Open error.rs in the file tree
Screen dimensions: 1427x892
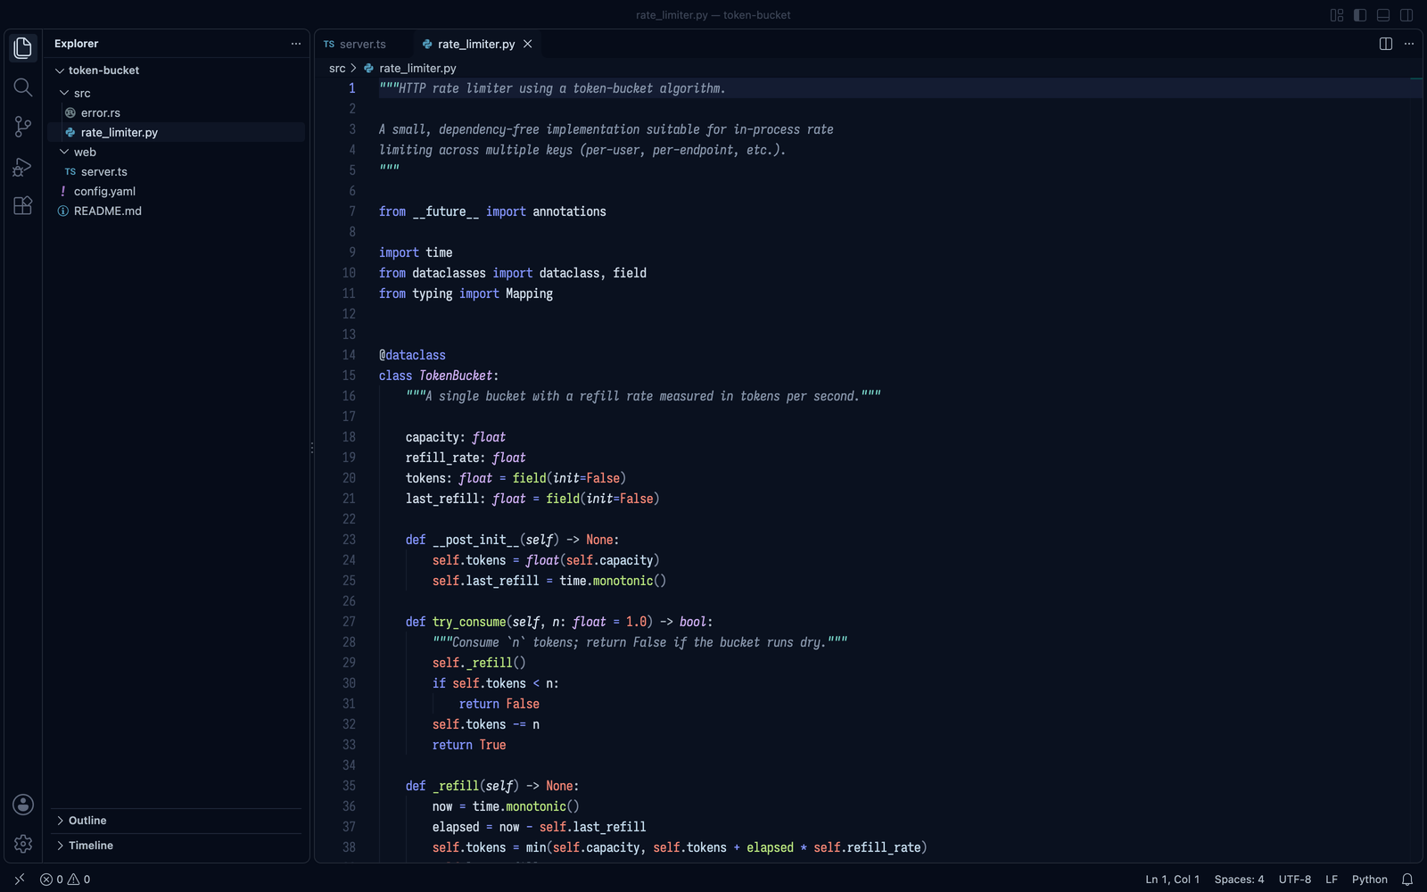tap(177, 112)
